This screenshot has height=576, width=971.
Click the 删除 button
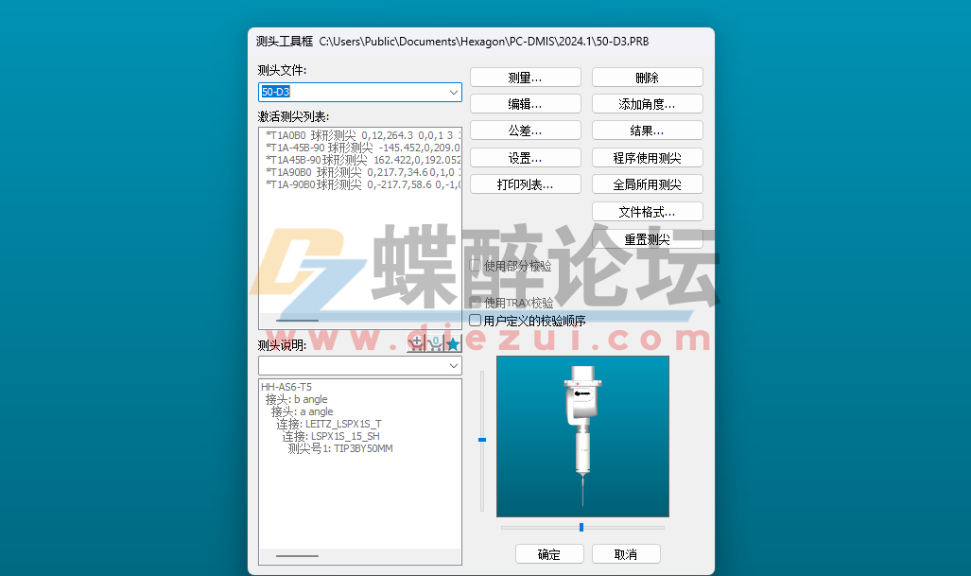pos(647,77)
